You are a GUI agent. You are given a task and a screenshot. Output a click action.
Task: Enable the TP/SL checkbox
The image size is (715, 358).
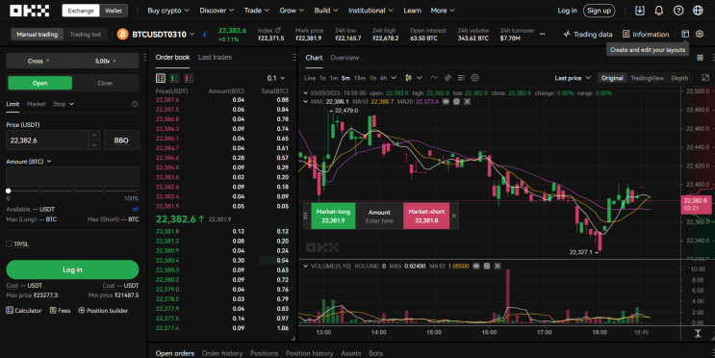pos(9,243)
